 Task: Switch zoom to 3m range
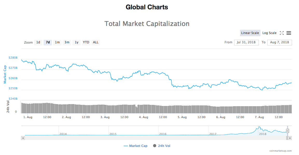67,42
